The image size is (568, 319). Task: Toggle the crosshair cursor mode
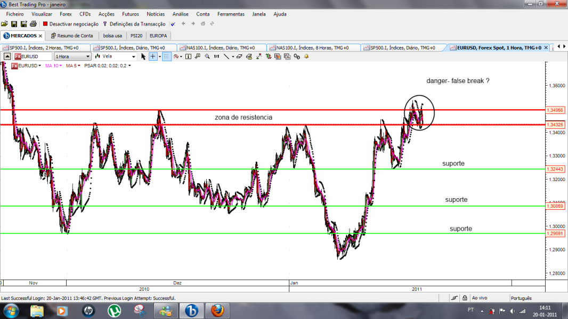pos(153,56)
